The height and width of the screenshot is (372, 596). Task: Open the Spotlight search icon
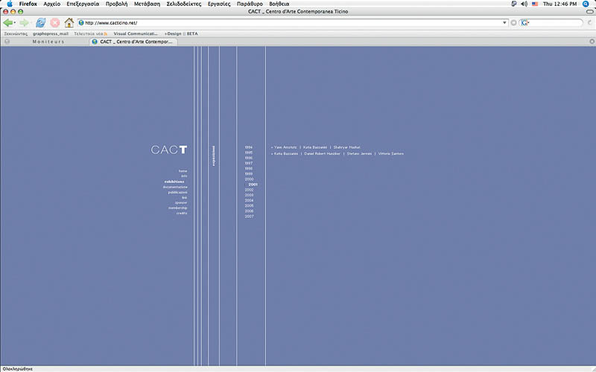[586, 4]
